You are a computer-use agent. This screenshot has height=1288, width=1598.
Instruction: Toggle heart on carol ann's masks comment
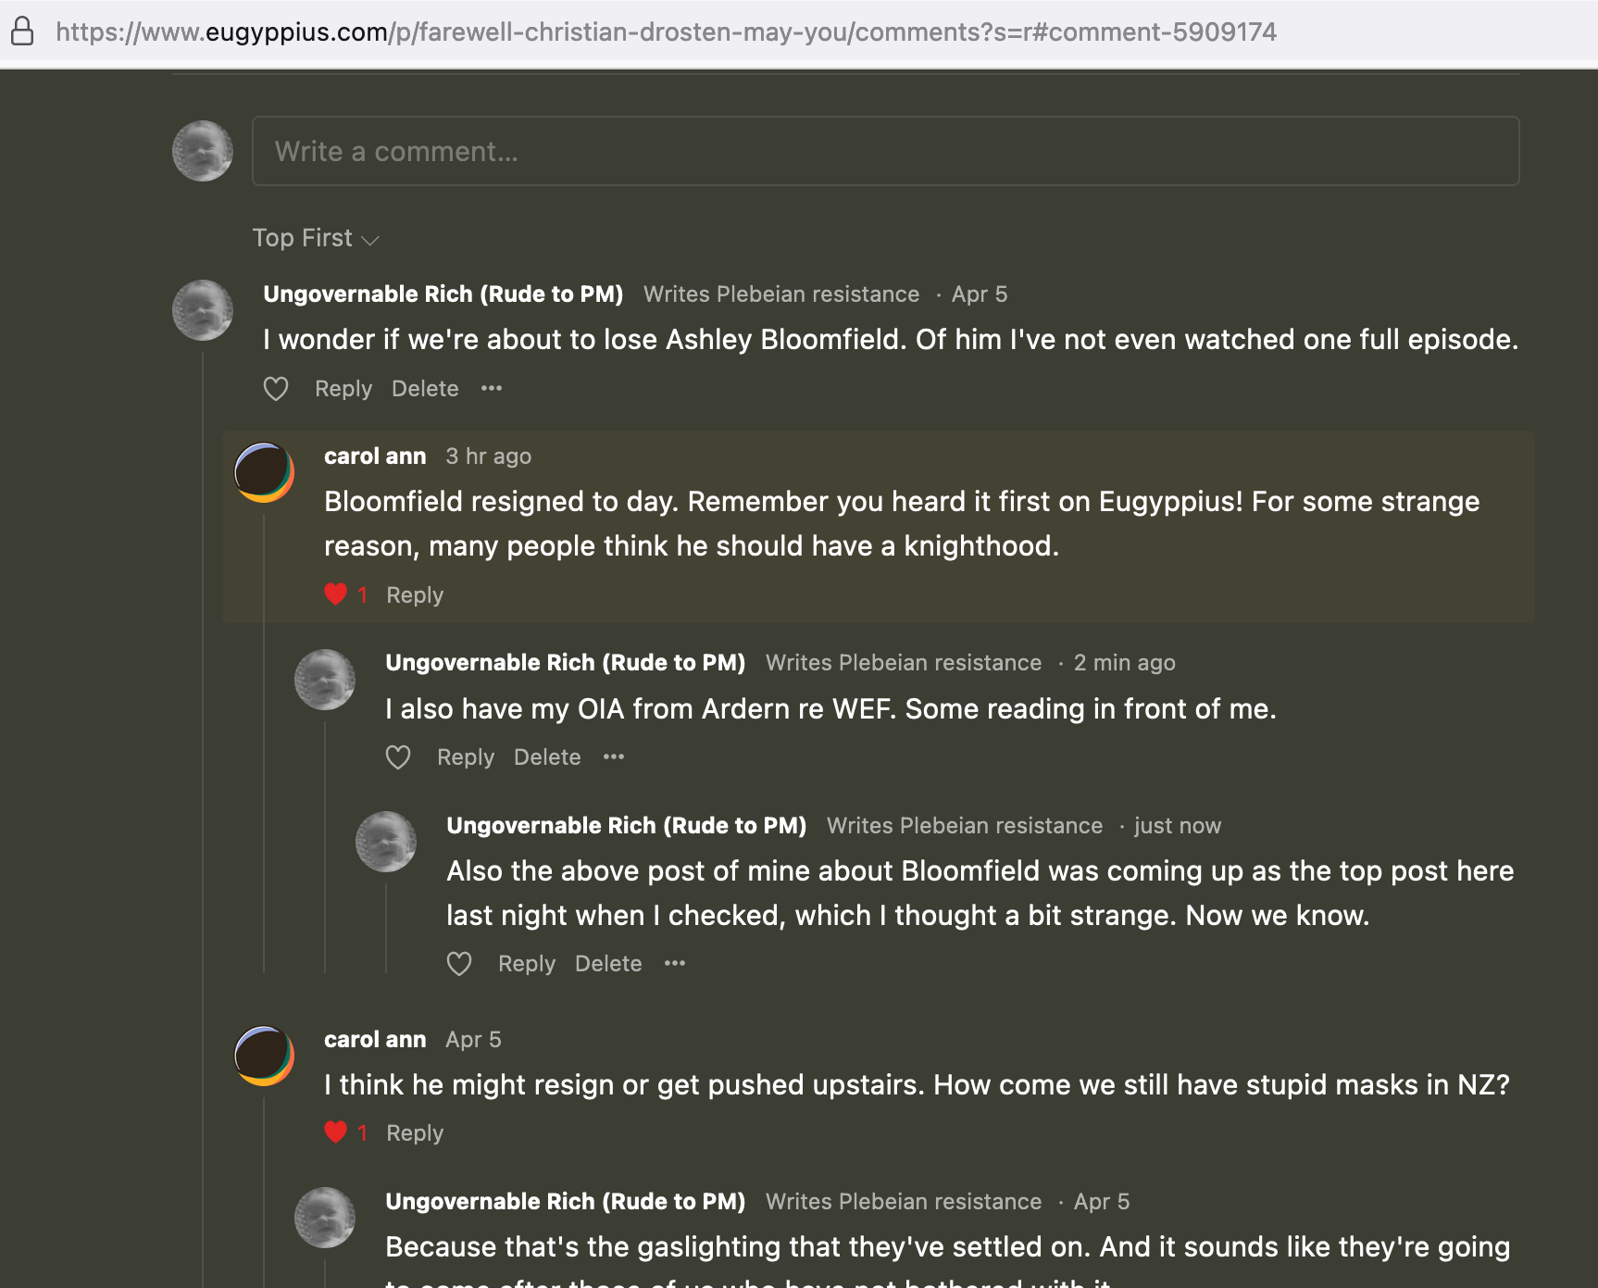click(336, 1132)
